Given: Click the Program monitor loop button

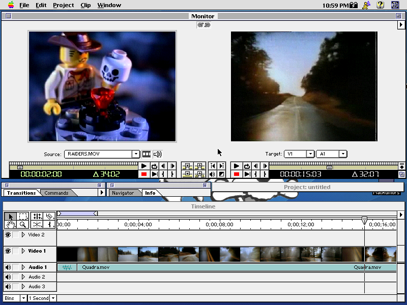Looking at the screenshot, I should point(247,166).
